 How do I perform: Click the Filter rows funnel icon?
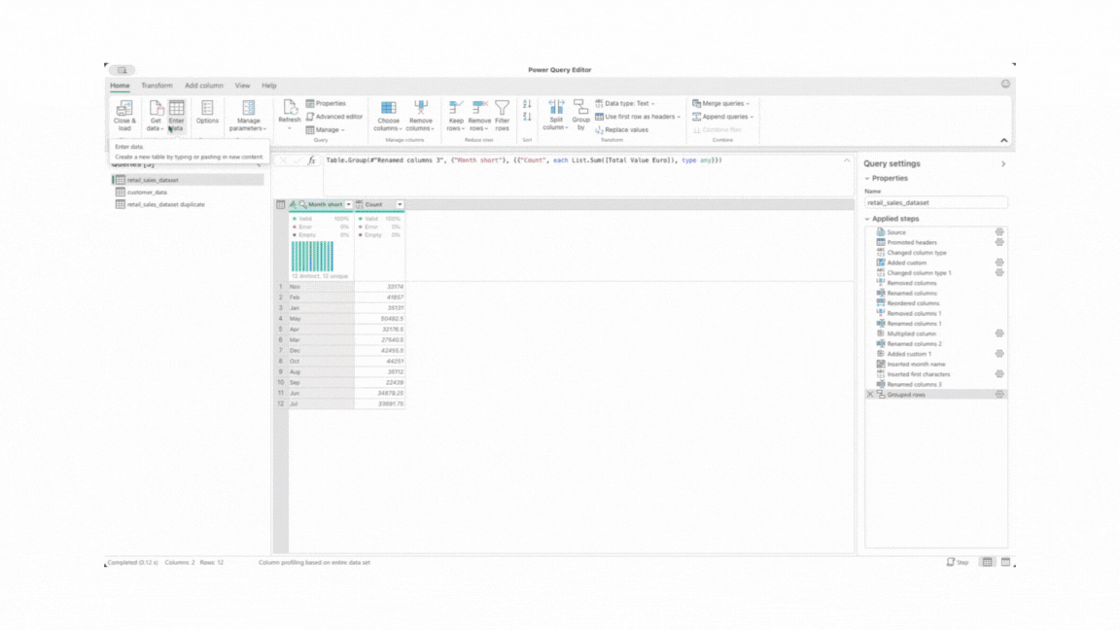(x=502, y=107)
